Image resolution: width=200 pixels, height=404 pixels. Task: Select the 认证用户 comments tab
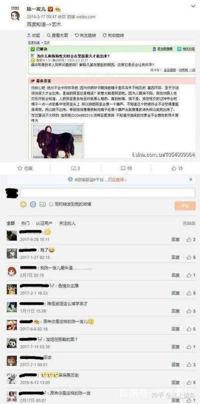tap(44, 223)
